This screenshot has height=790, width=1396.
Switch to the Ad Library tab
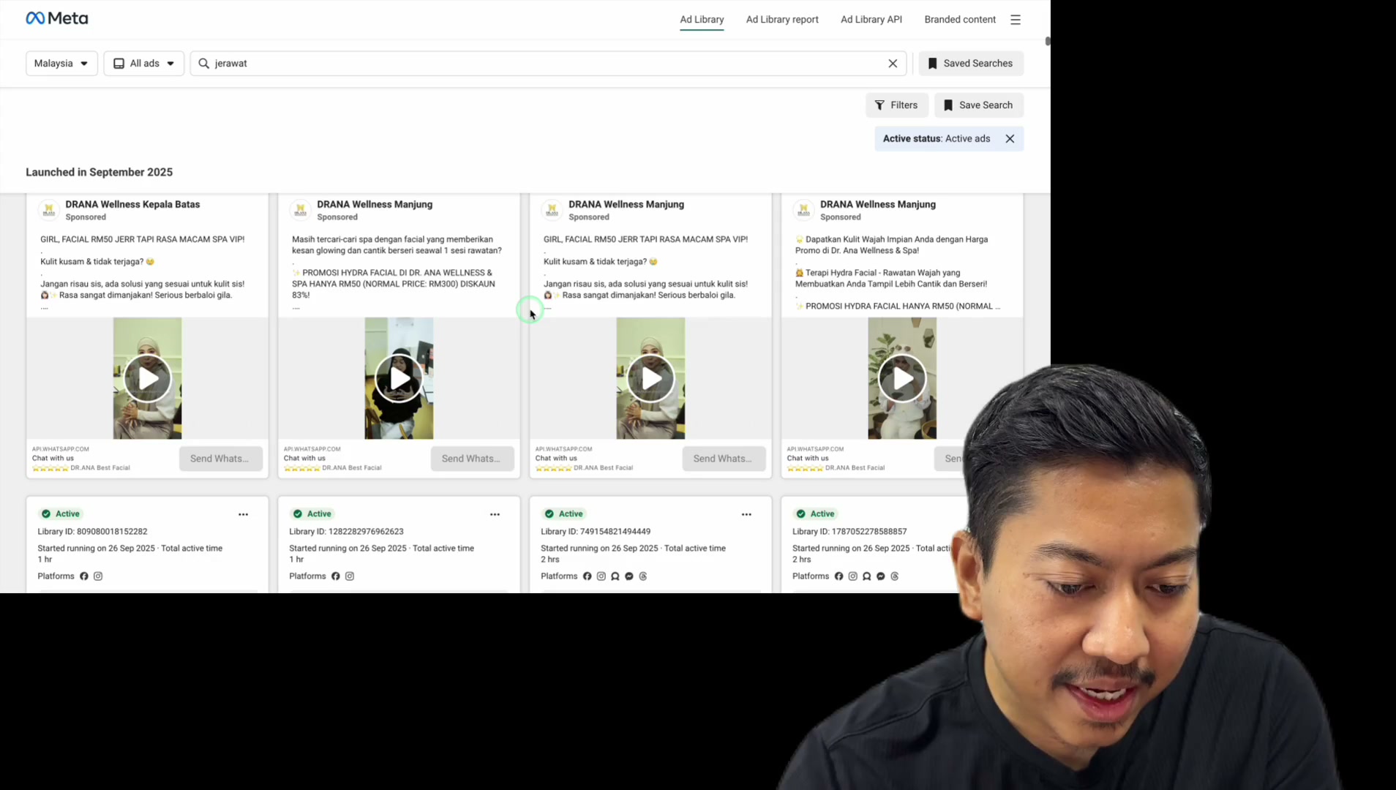pos(702,20)
